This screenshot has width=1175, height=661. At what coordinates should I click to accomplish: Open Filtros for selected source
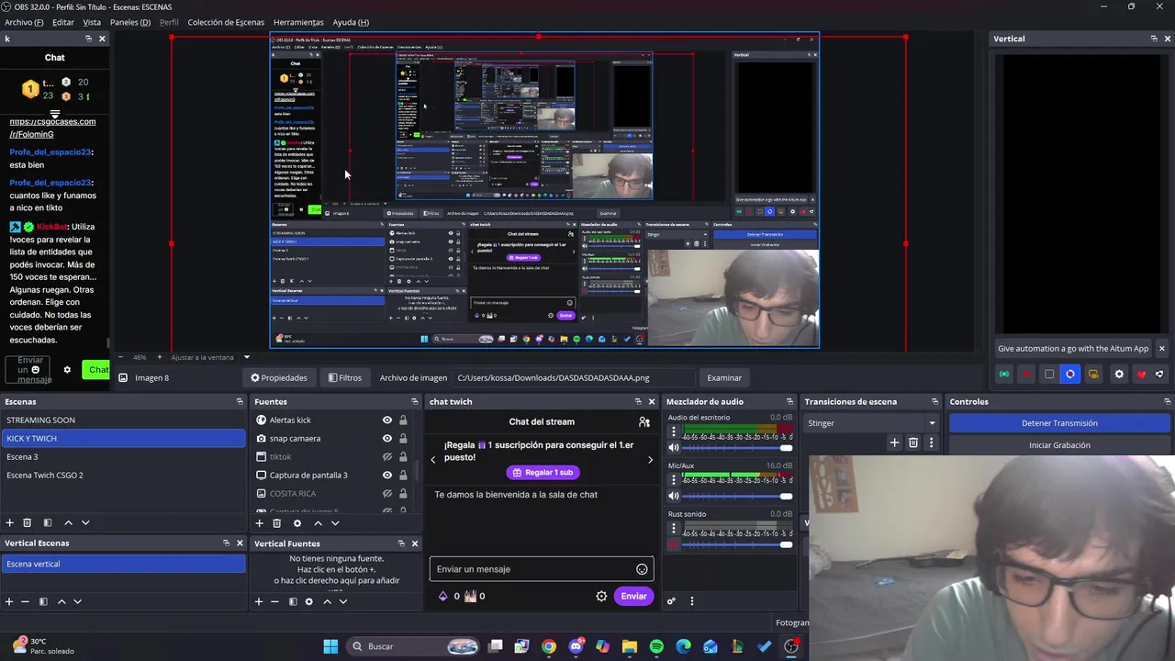click(345, 377)
